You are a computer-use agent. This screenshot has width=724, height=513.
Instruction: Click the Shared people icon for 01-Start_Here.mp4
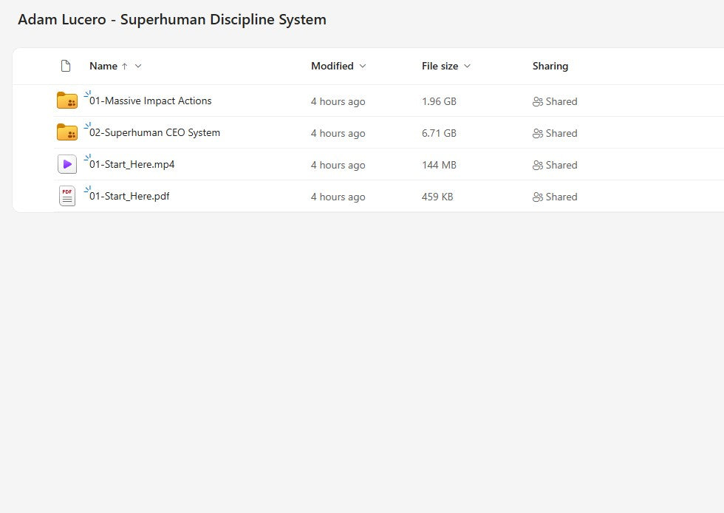(537, 165)
